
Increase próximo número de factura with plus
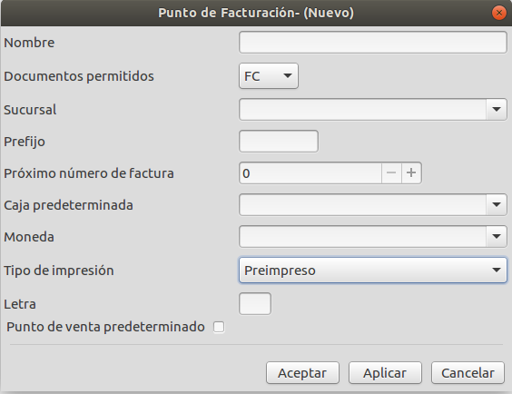[411, 173]
